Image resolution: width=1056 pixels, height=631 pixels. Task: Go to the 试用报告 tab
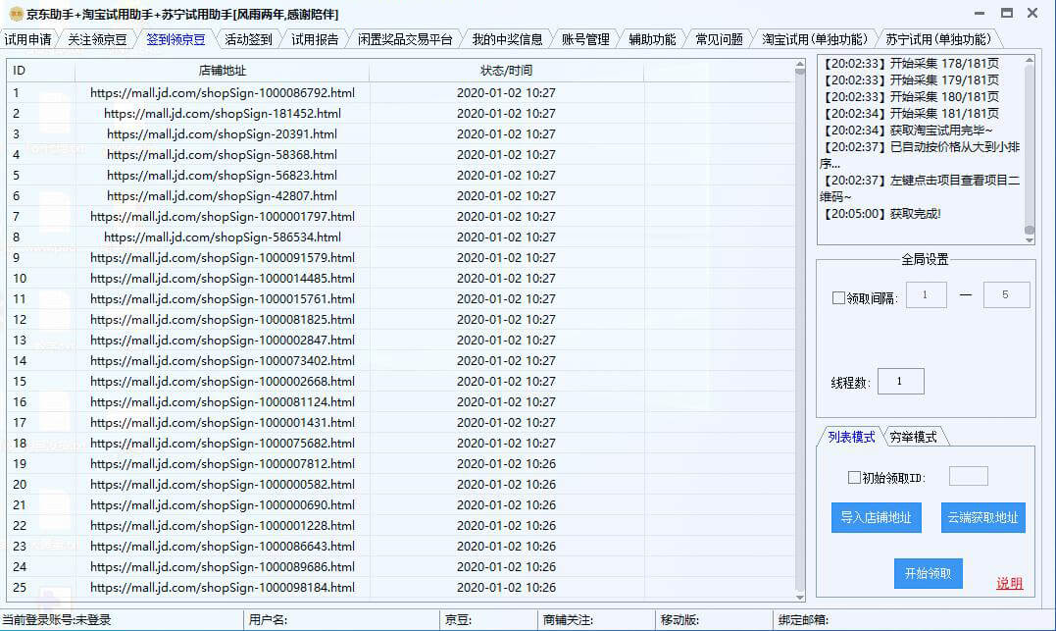click(315, 40)
